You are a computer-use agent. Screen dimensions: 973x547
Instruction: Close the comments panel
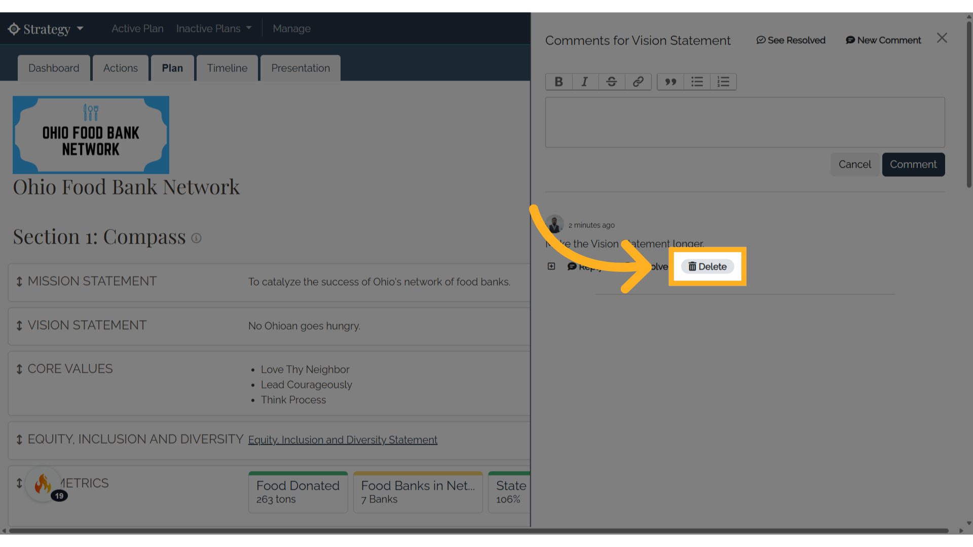pyautogui.click(x=942, y=38)
